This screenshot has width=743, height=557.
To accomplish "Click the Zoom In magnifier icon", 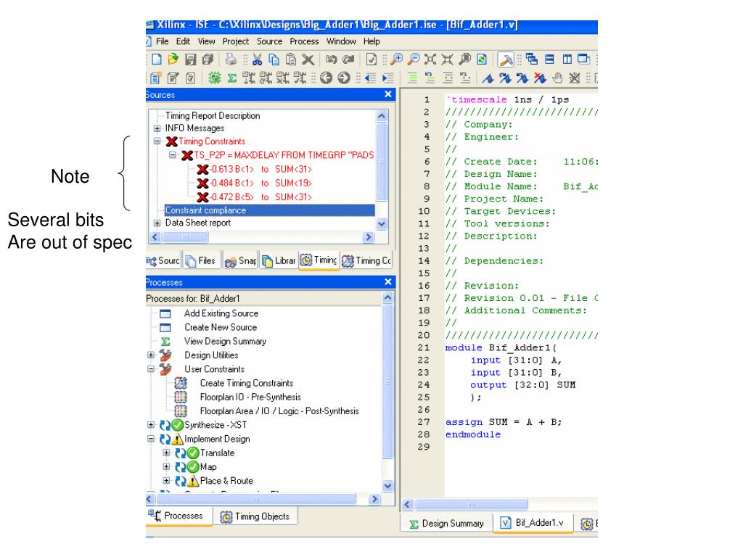I will pos(397,59).
